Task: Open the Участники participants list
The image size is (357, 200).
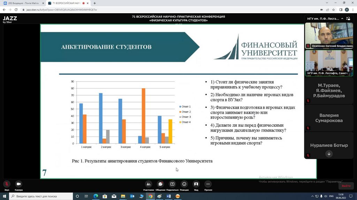Action: (x=149, y=184)
